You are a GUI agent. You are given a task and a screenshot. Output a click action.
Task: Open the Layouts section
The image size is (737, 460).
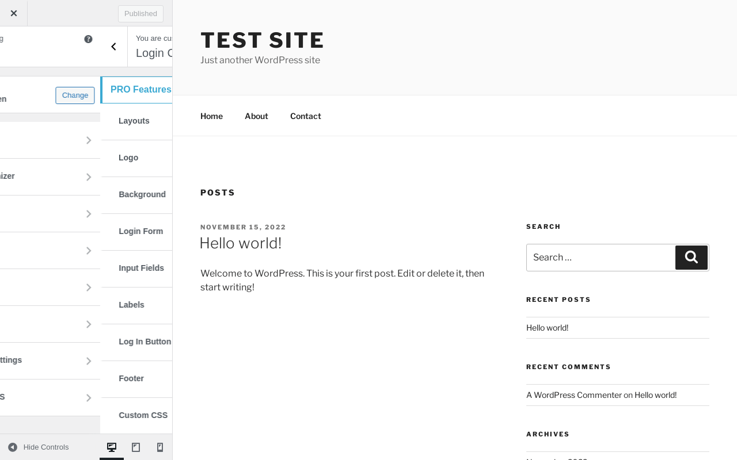[x=134, y=121]
